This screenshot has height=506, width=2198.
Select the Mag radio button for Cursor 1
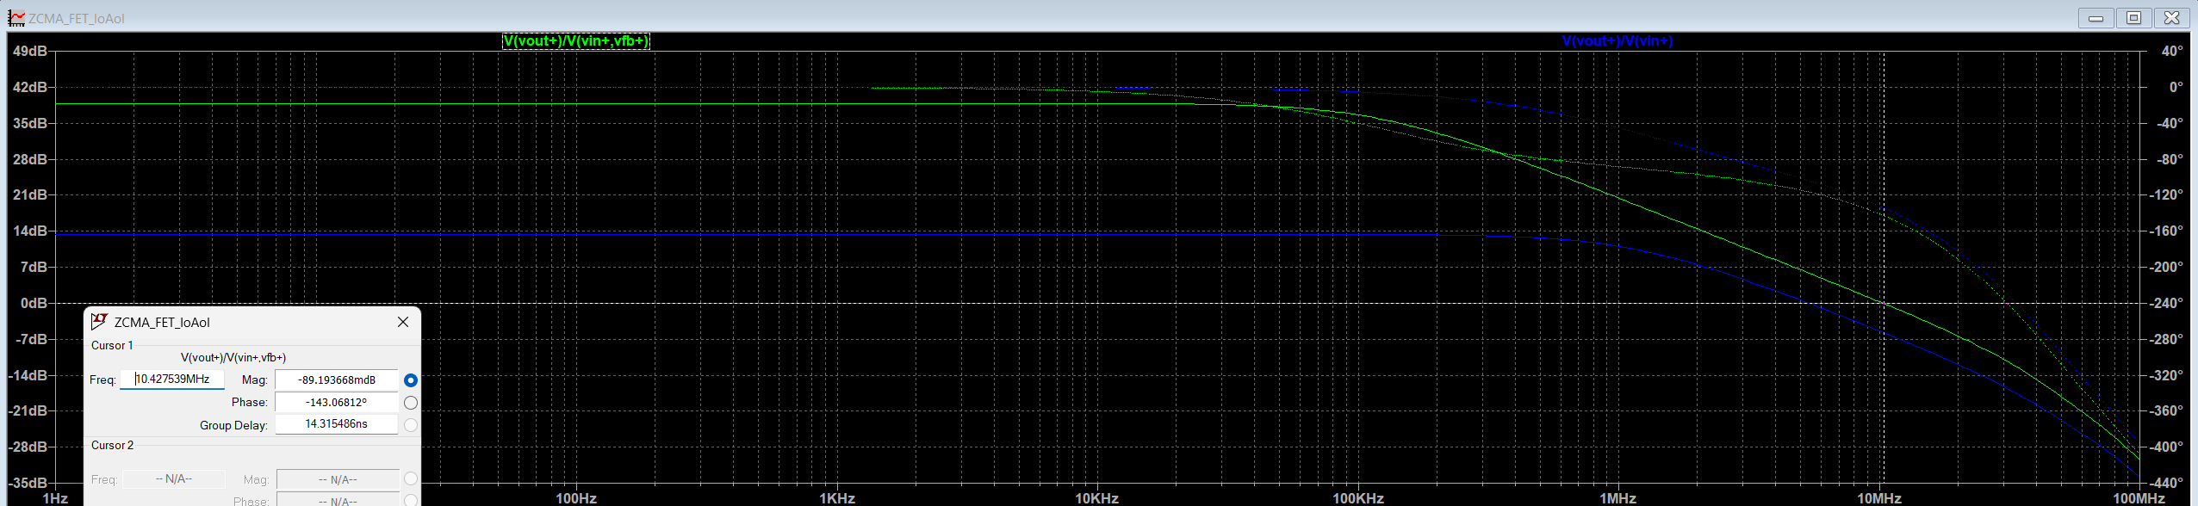[411, 380]
